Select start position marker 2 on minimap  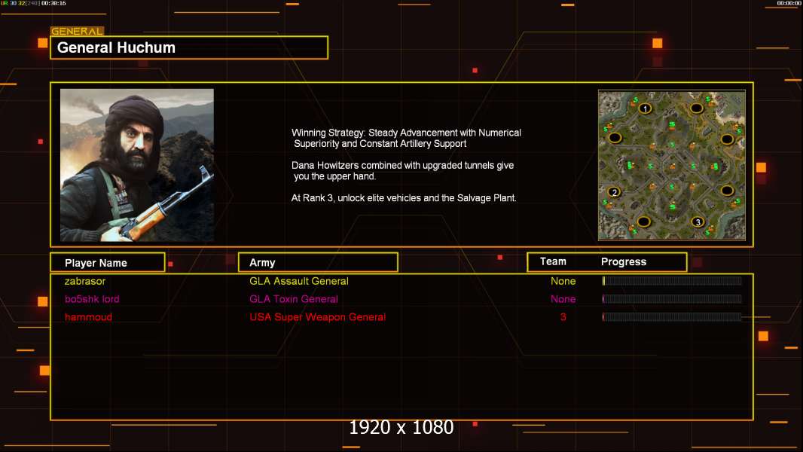point(614,192)
